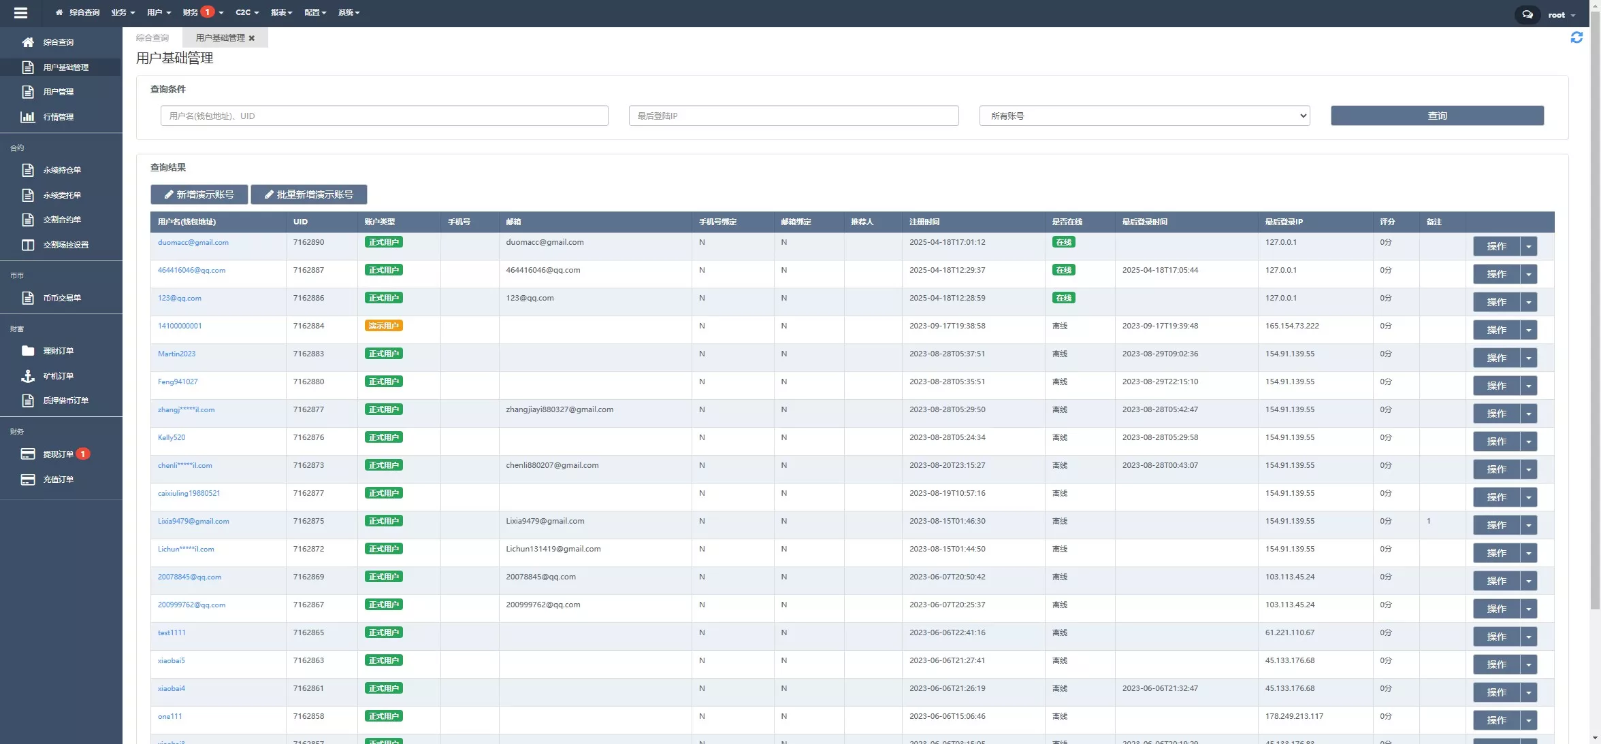The height and width of the screenshot is (744, 1601).
Task: Switch to the 综合查询 tab
Action: (152, 38)
